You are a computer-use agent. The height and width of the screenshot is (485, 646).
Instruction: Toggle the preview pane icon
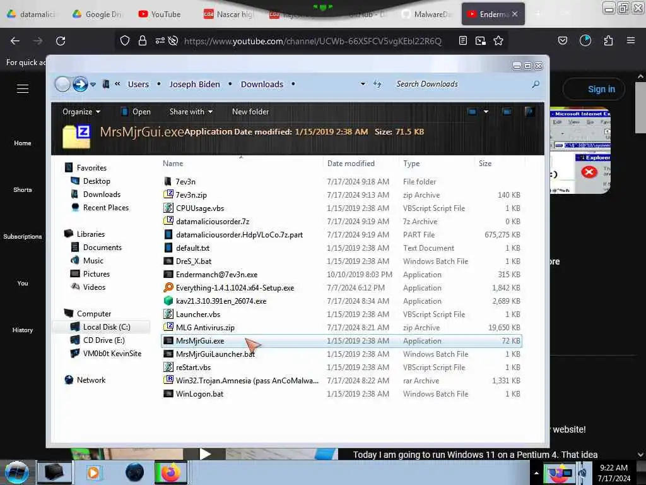(x=507, y=112)
